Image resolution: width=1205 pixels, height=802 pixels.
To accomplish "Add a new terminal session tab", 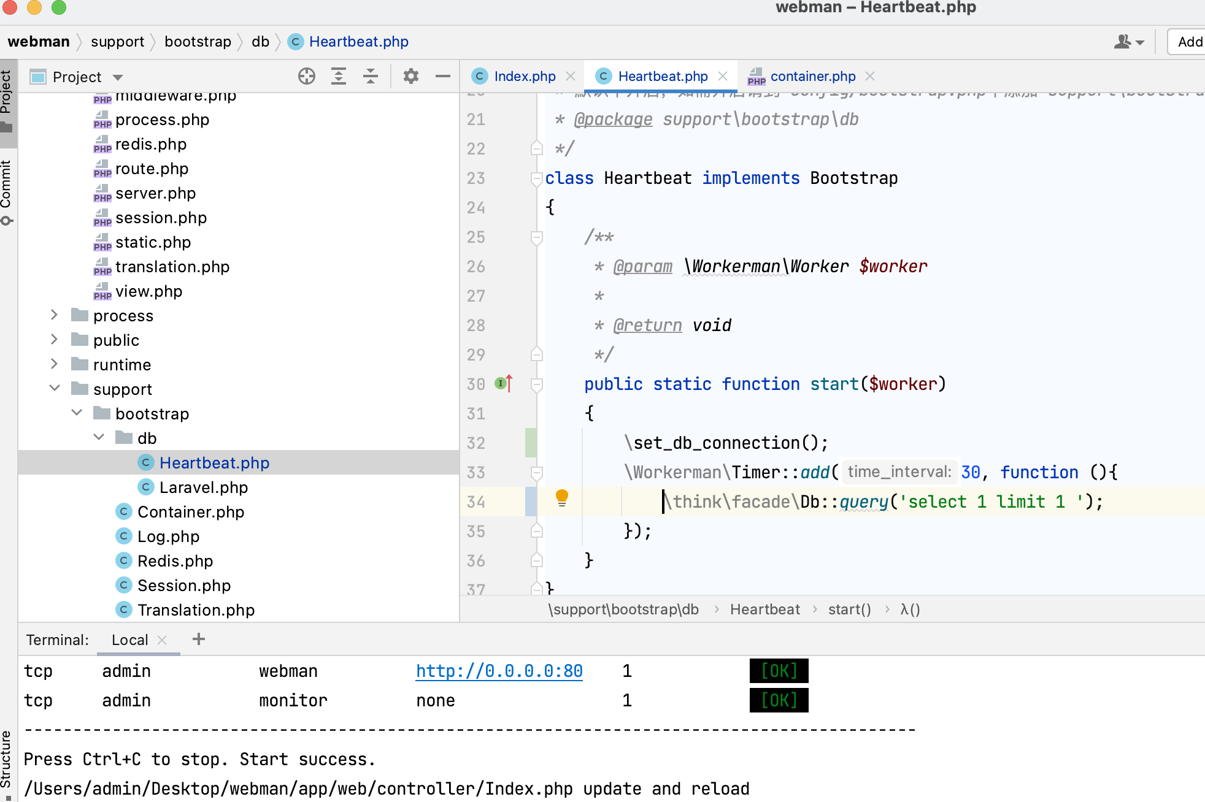I will 199,640.
